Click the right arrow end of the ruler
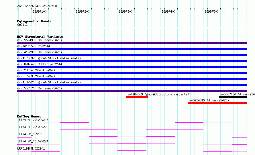Image resolution: width=255 pixels, height=155 pixels. (x=246, y=9)
